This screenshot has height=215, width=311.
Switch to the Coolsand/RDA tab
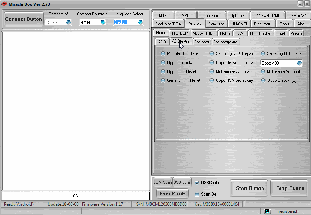coord(168,24)
